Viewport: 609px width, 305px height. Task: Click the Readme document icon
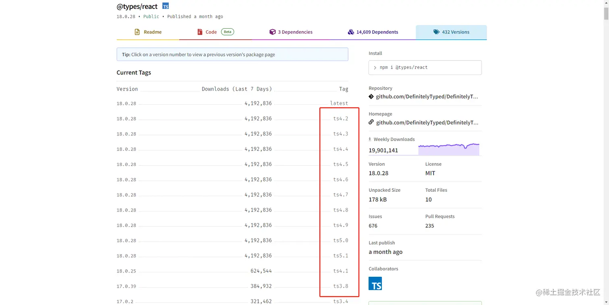pos(137,32)
